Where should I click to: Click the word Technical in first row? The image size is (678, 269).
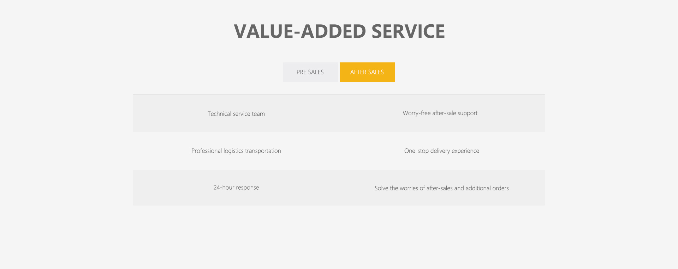click(219, 114)
